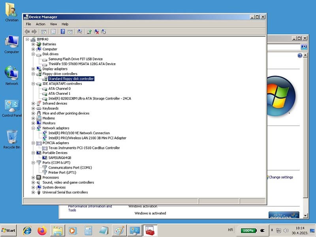This screenshot has width=316, height=237.
Task: Click Scan for hardware changes toolbar icon
Action: (80, 32)
